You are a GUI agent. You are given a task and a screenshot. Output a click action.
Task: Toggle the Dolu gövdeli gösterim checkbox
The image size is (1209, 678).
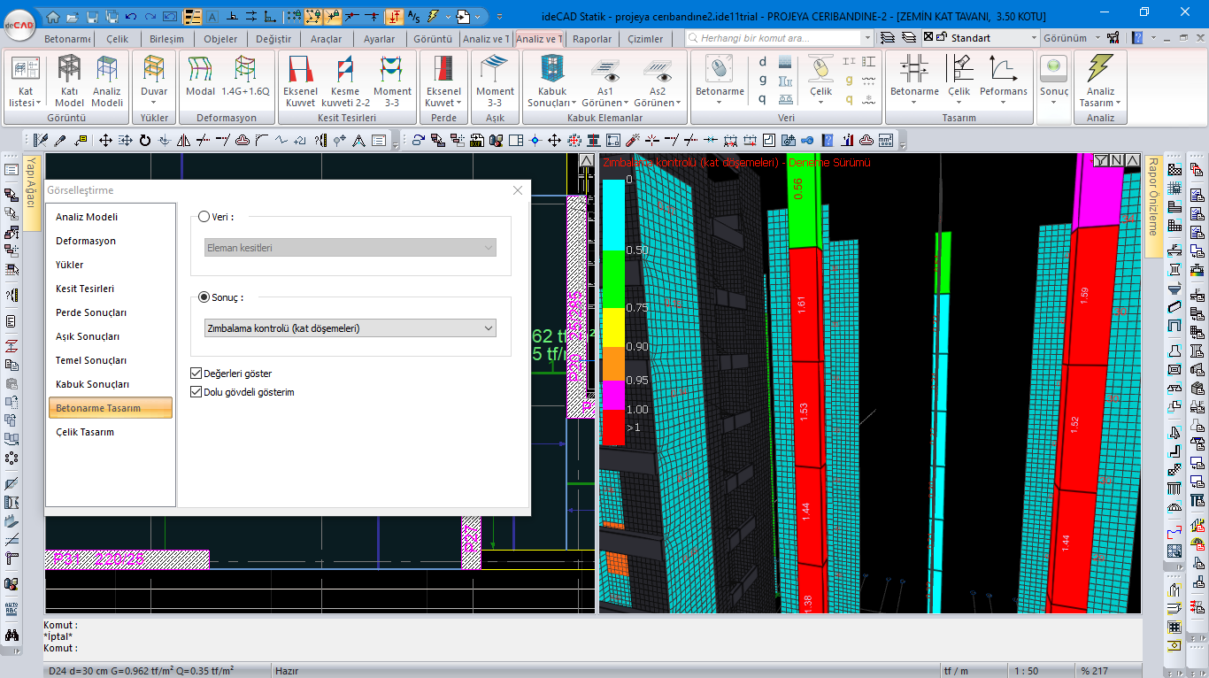point(196,392)
